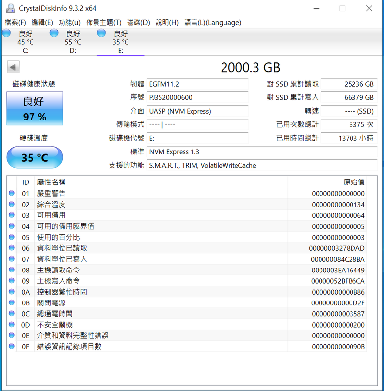384x391 pixels.
Task: Click raw value 0000003EA16449
Action: pos(338,270)
